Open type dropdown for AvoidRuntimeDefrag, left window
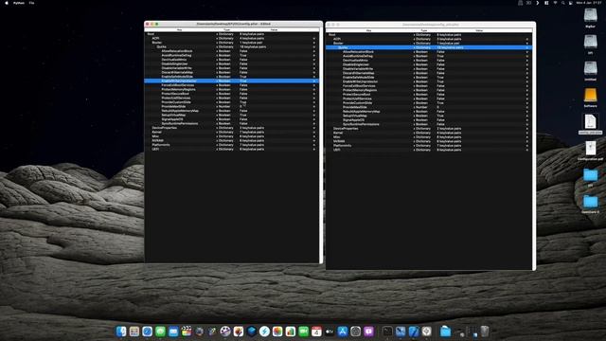Screen dimensions: 606x341 (x=217, y=55)
